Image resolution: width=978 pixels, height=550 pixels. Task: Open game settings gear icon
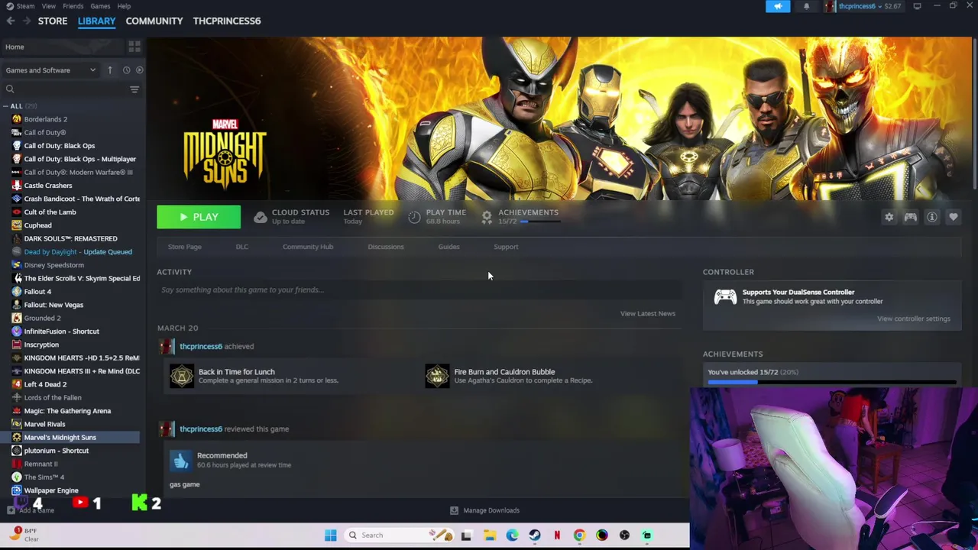click(x=889, y=218)
